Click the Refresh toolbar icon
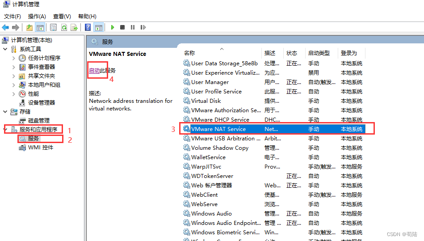The height and width of the screenshot is (241, 424). coord(64,27)
